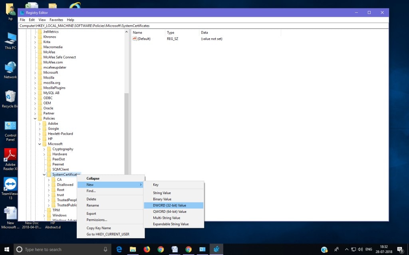Open the Favorites menu
The width and height of the screenshot is (409, 255).
pyautogui.click(x=56, y=20)
